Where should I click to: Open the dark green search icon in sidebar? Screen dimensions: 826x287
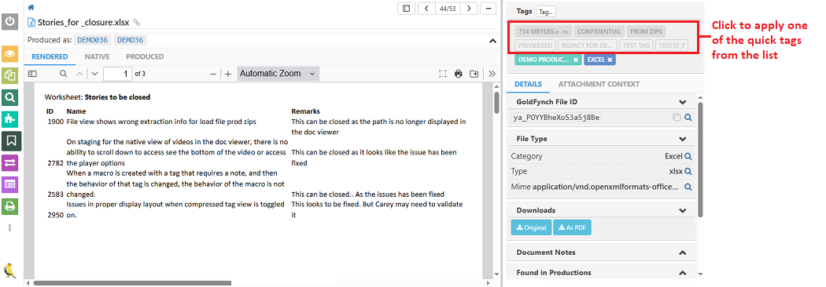point(10,97)
